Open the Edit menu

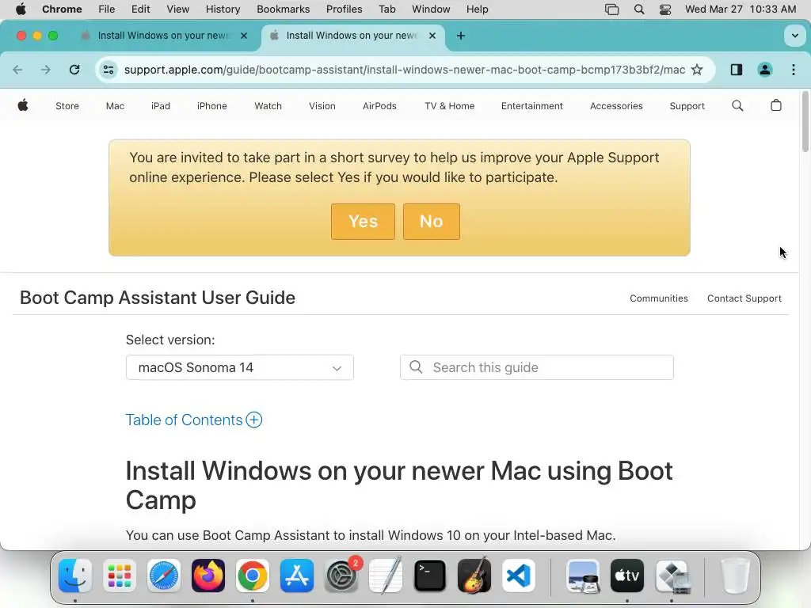click(140, 9)
